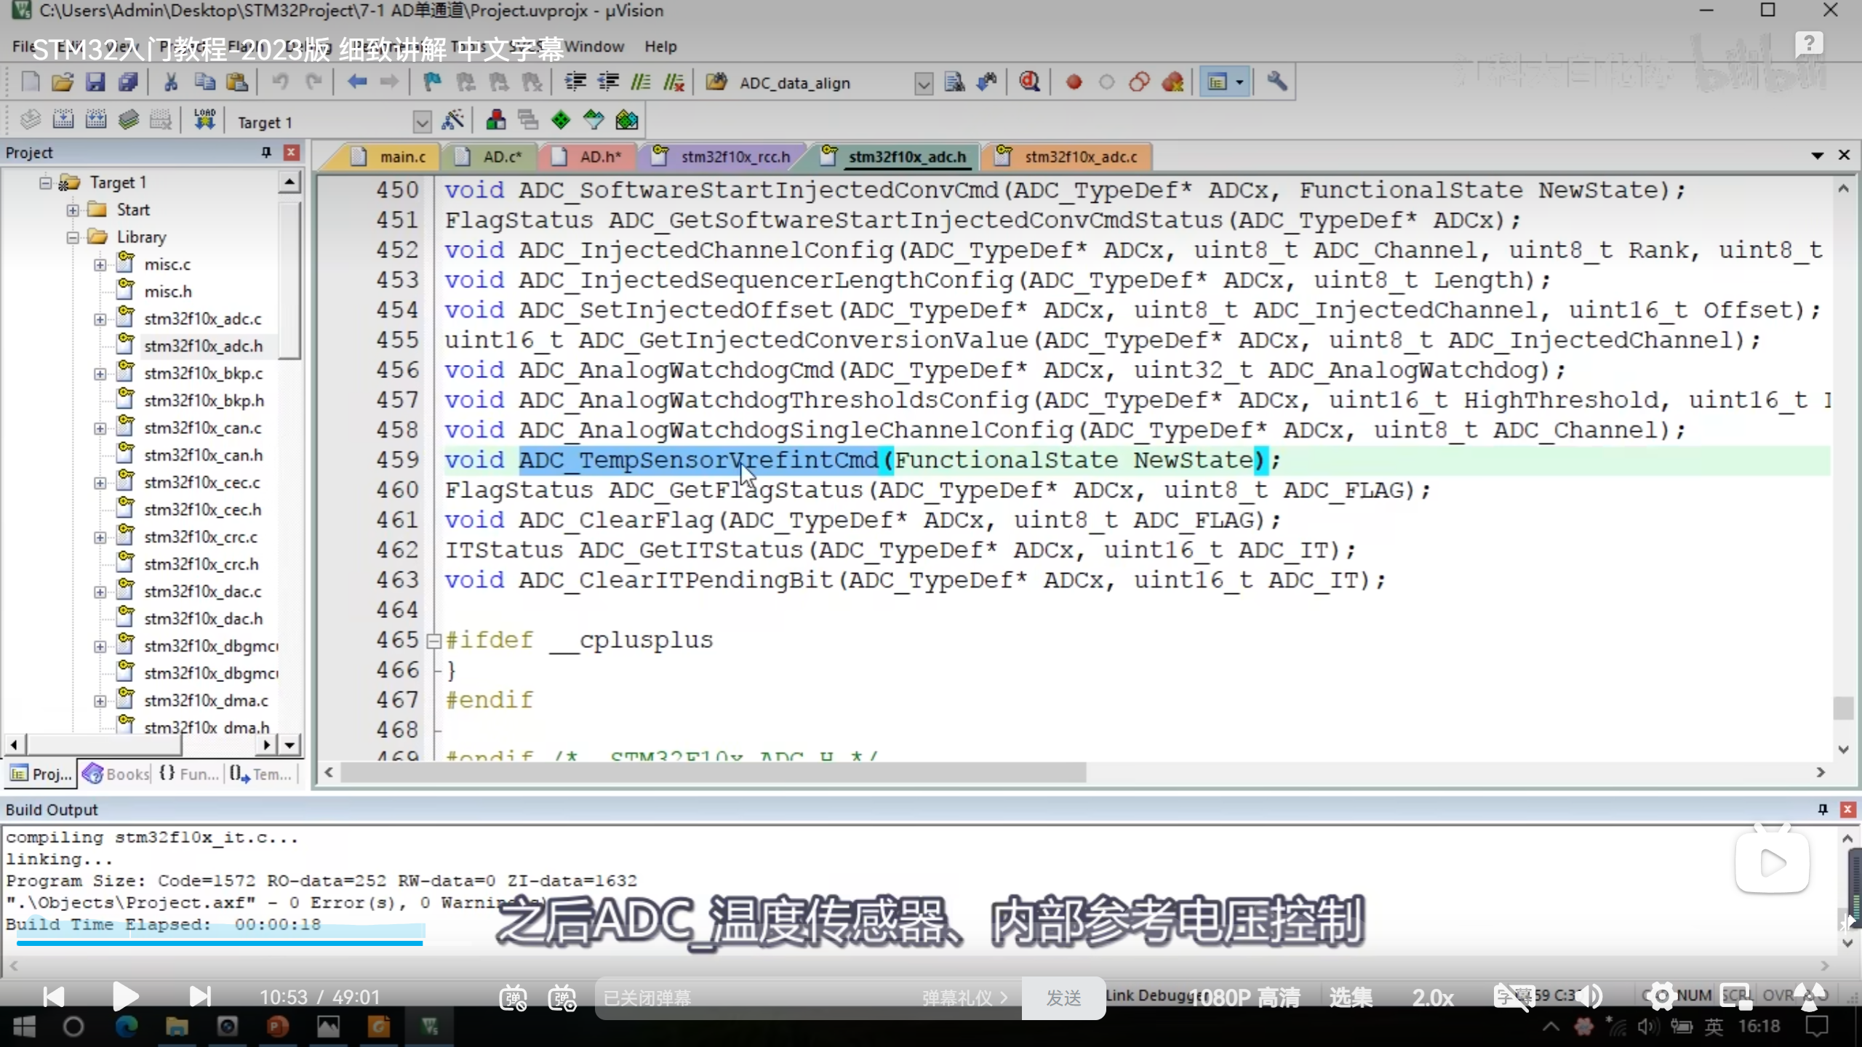Click the Insert Breakpoint red dot icon
1862x1047 pixels.
point(1074,81)
